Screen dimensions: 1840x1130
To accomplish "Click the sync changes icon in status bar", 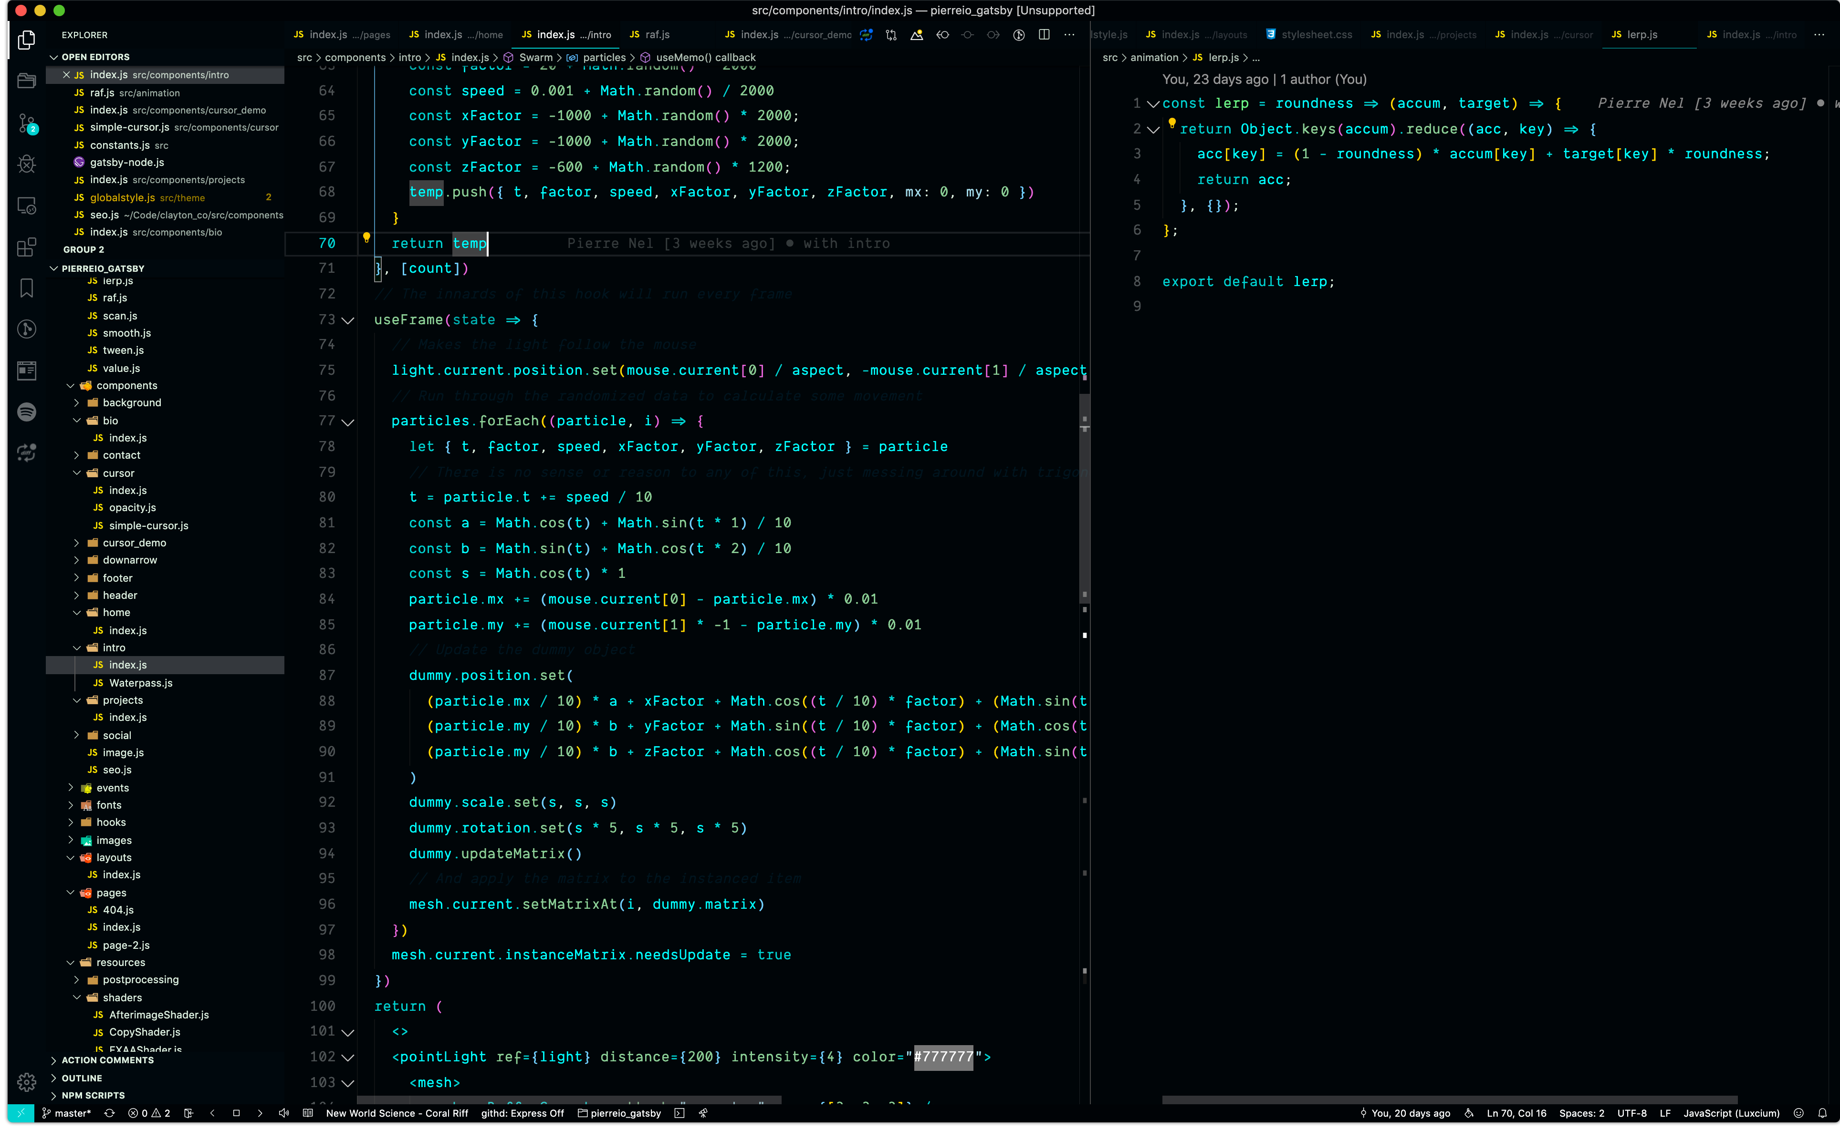I will tap(109, 1113).
